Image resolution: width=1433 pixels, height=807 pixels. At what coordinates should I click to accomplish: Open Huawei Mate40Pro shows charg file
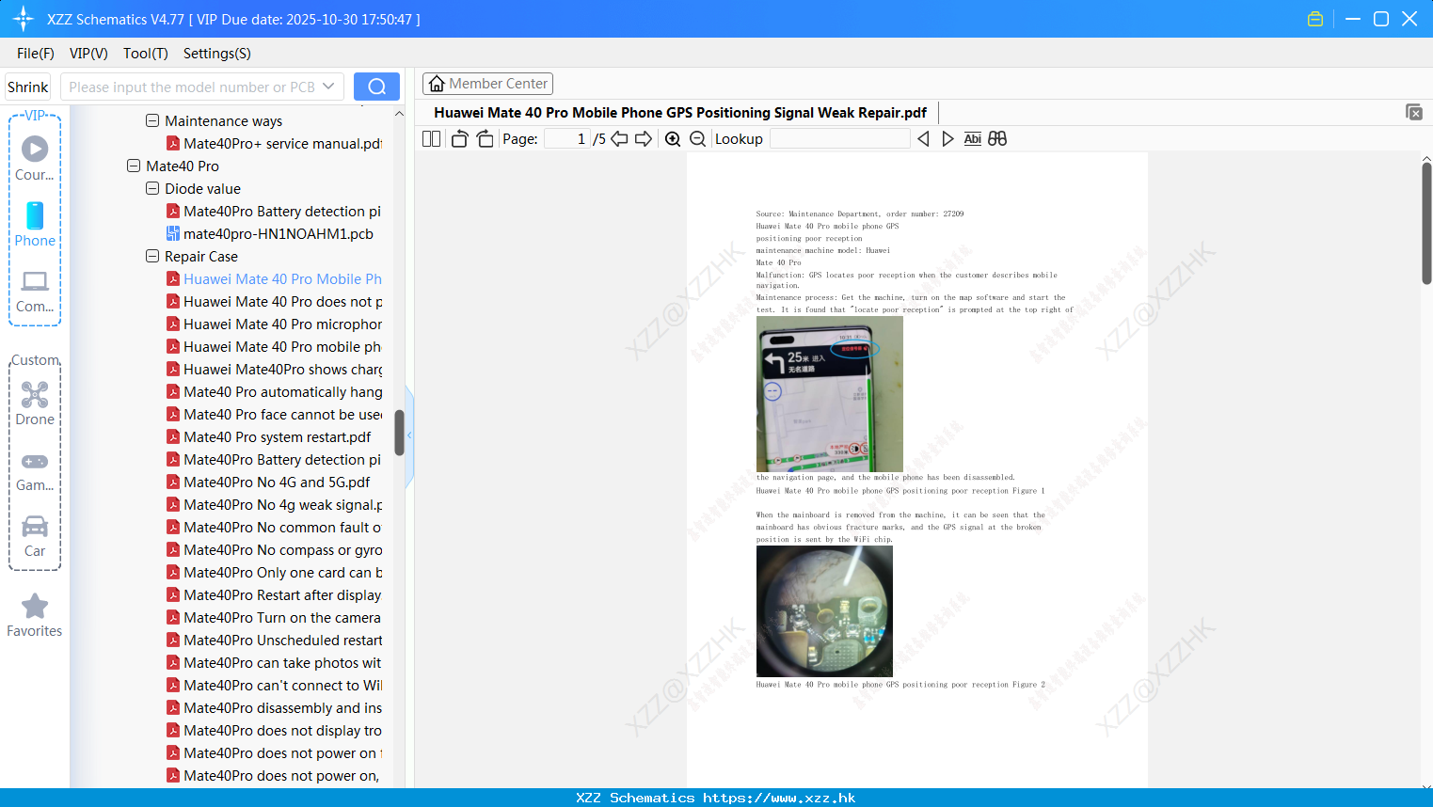coord(274,369)
